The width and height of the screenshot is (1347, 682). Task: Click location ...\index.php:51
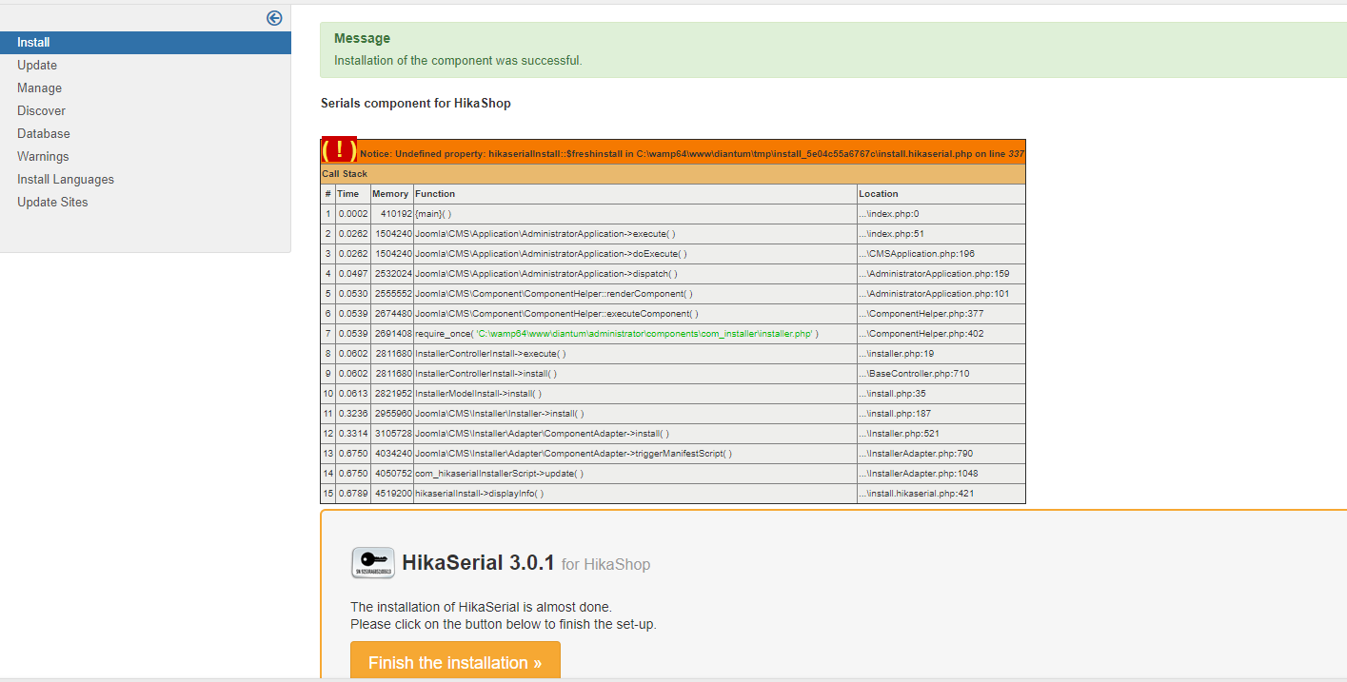tap(941, 234)
